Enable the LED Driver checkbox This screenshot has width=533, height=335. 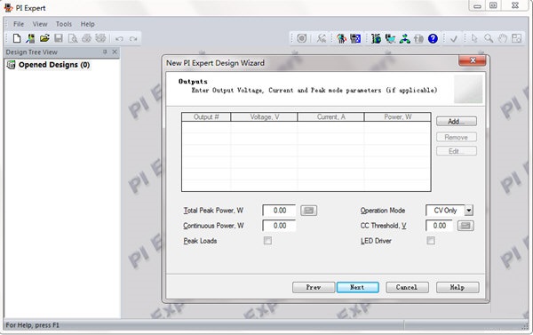(431, 241)
